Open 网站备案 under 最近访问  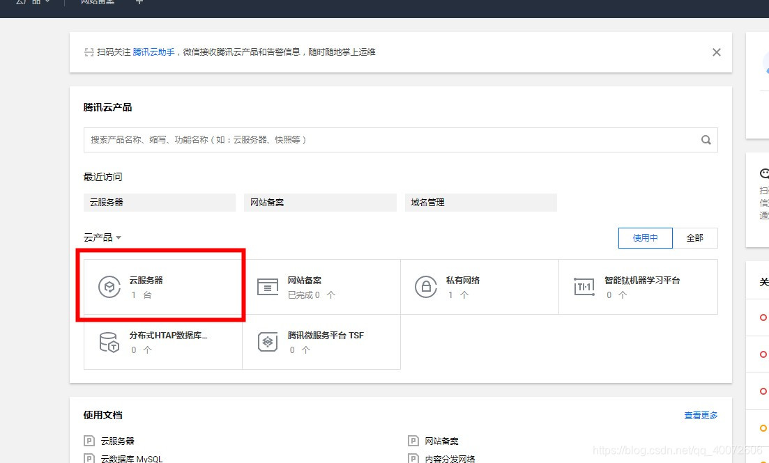point(320,203)
